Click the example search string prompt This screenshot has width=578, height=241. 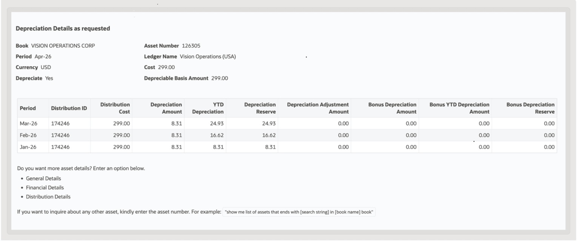click(x=299, y=212)
